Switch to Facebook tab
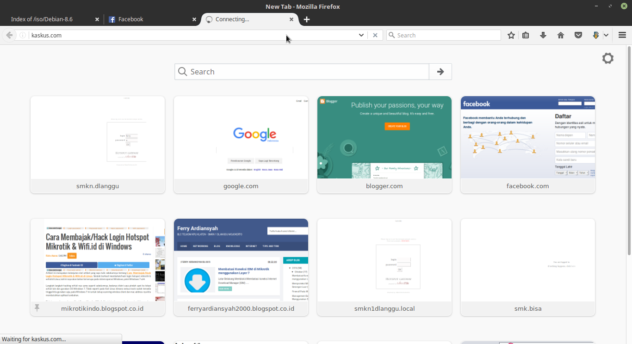 [151, 19]
